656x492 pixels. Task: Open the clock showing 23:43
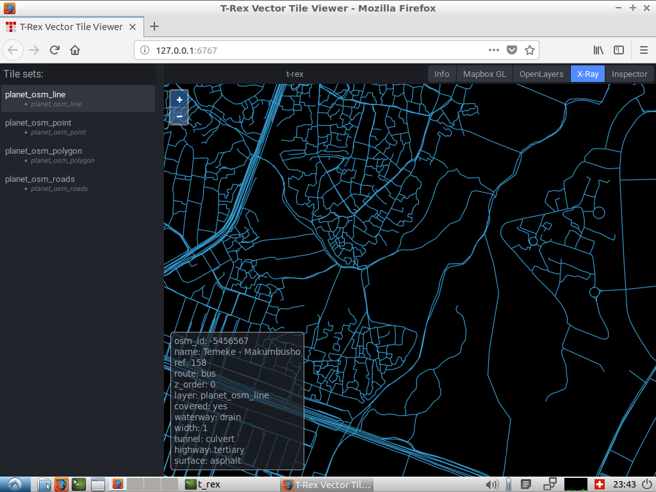(624, 484)
